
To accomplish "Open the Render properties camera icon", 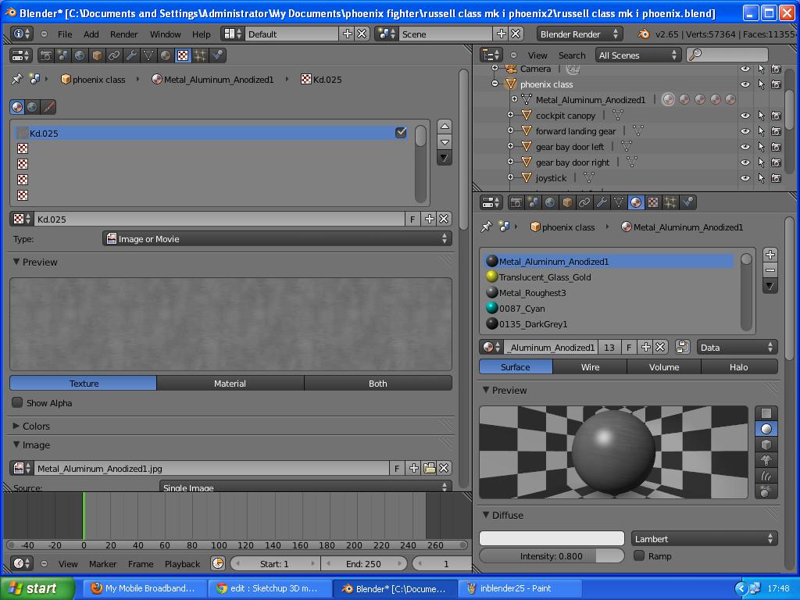I will tap(517, 202).
